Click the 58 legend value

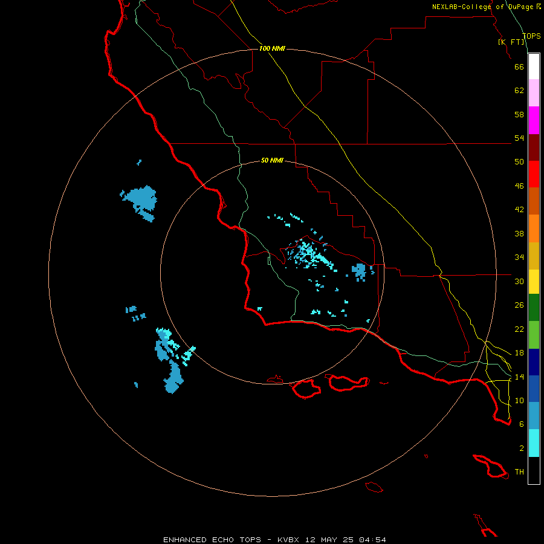pos(519,114)
